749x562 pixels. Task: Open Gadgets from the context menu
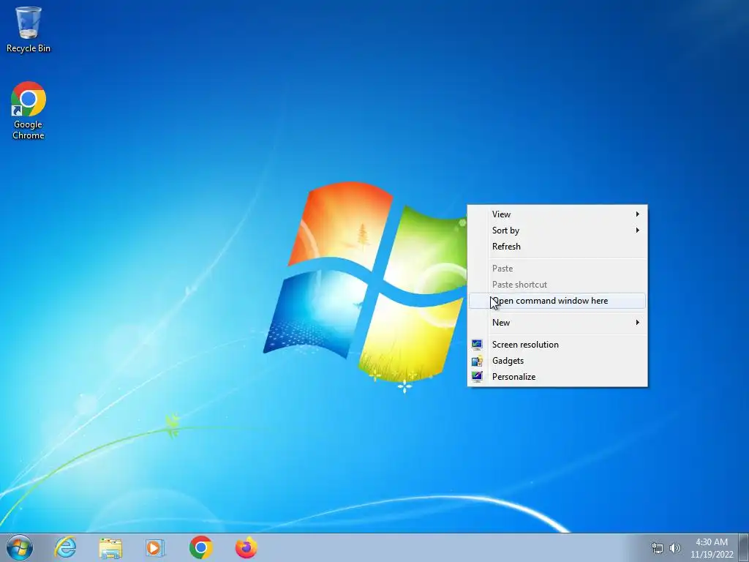click(557, 361)
